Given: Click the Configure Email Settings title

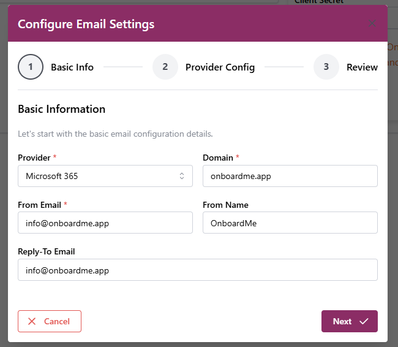Looking at the screenshot, I should click(86, 25).
